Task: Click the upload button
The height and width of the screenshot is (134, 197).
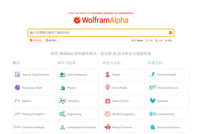Action: tap(159, 40)
